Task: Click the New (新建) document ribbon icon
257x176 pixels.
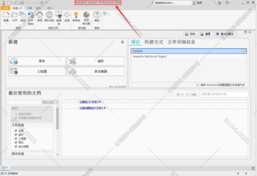Action: (6, 15)
